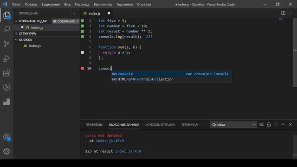Open editor more actions menu
The height and width of the screenshot is (167, 297).
coord(291,13)
